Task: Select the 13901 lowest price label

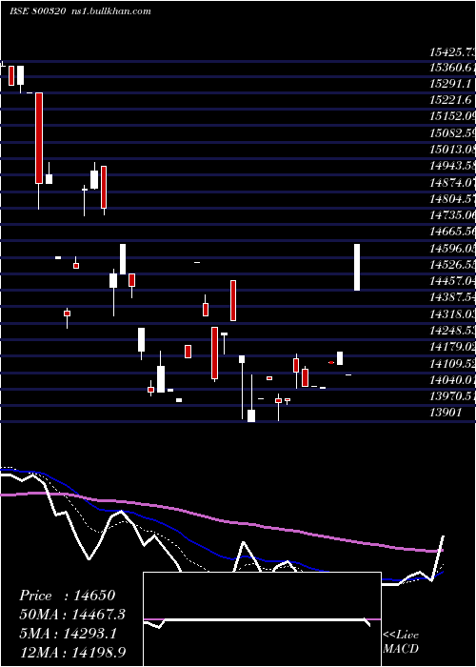Action: pyautogui.click(x=446, y=413)
